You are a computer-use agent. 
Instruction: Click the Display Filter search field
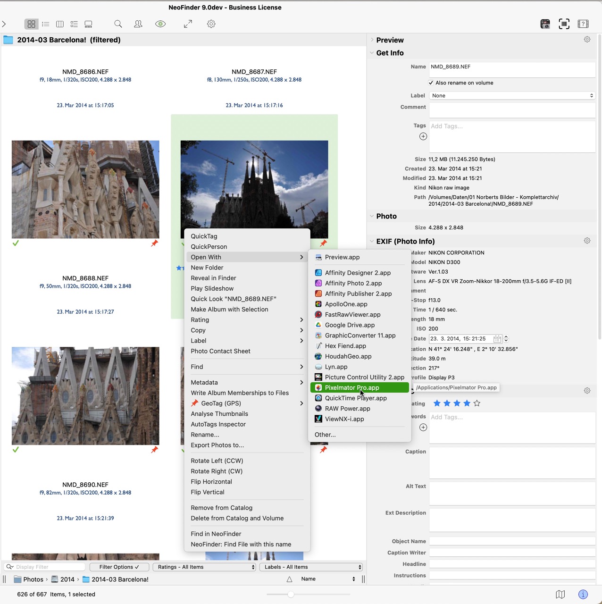tap(45, 567)
